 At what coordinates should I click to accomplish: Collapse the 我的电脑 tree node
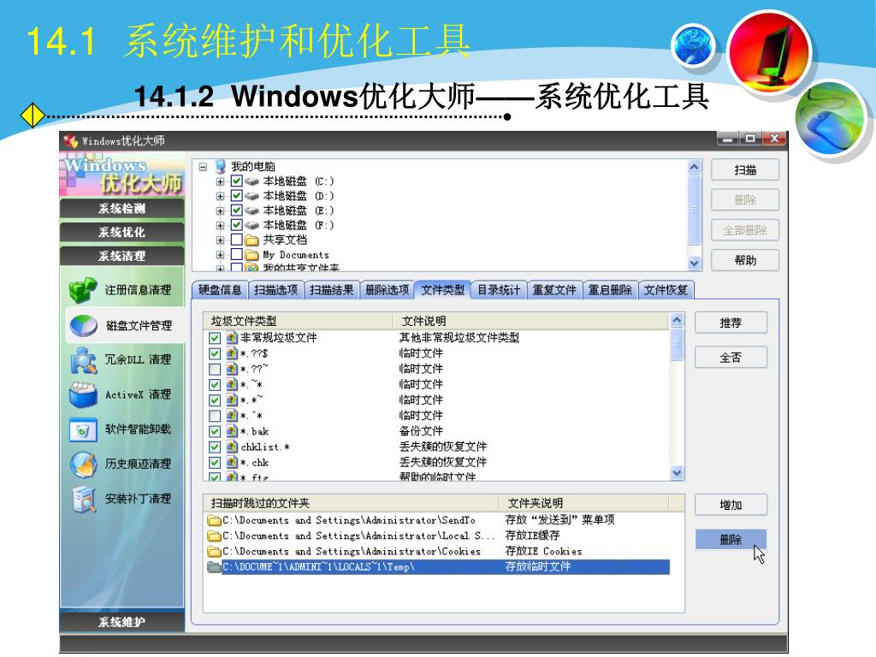203,167
